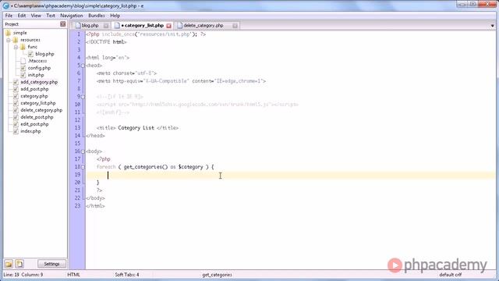Click the add_category.php file icon

coord(16,82)
